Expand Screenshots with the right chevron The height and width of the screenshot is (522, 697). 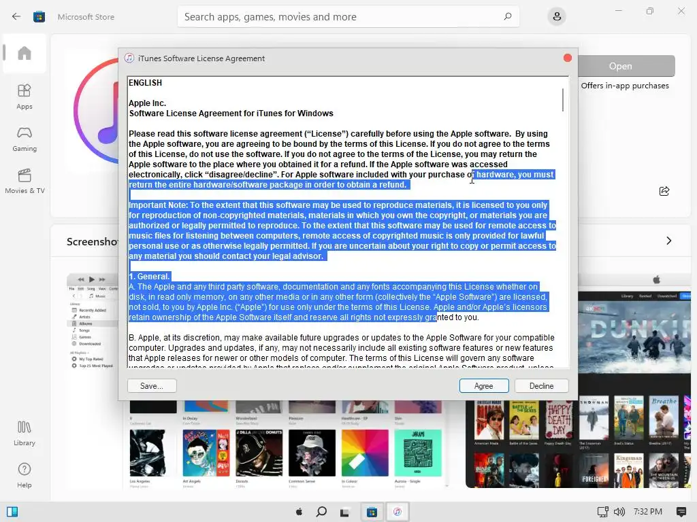(x=668, y=241)
